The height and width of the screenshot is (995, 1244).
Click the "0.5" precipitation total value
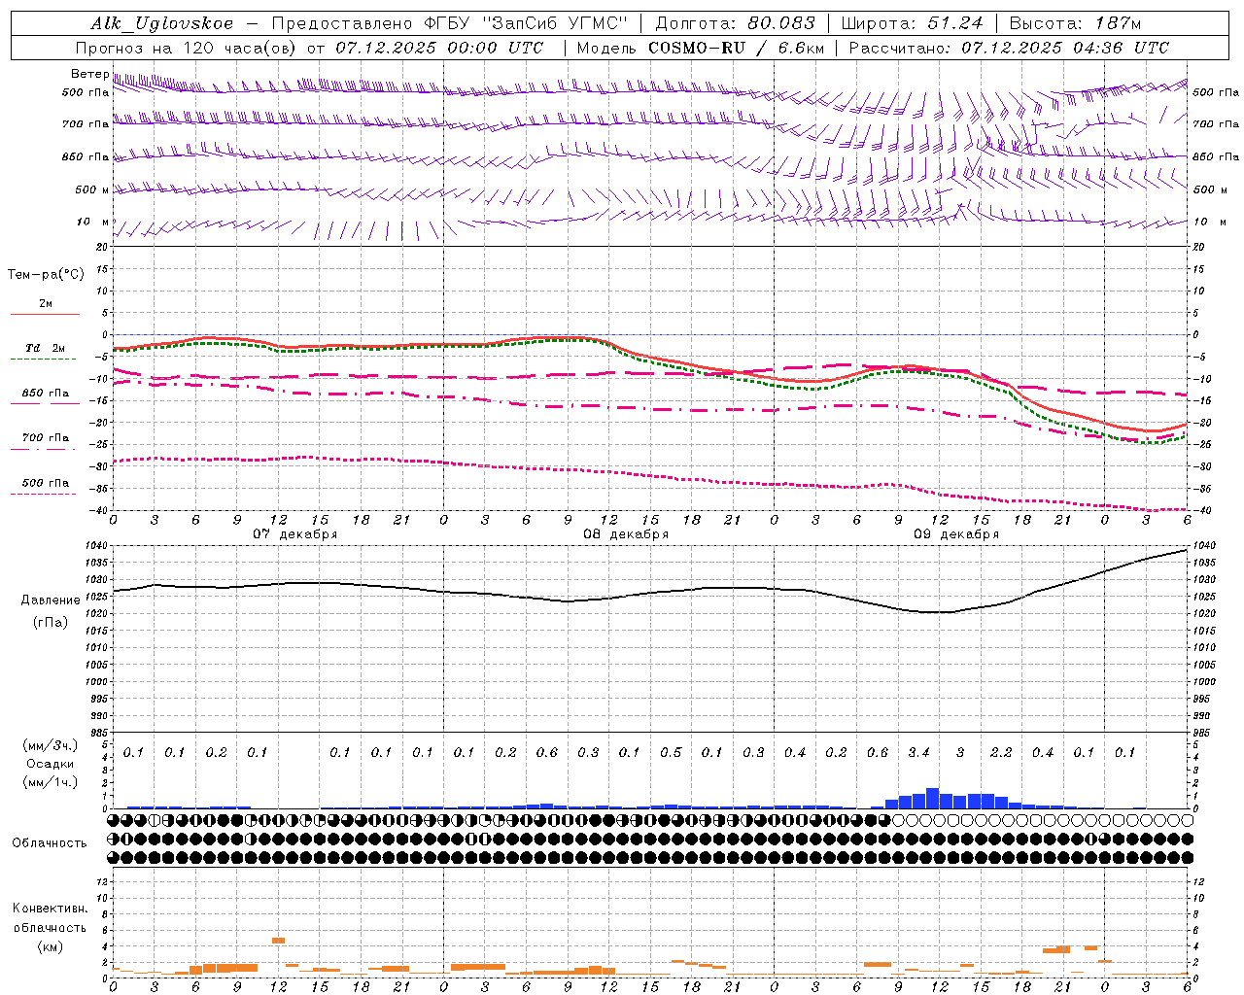(x=671, y=752)
